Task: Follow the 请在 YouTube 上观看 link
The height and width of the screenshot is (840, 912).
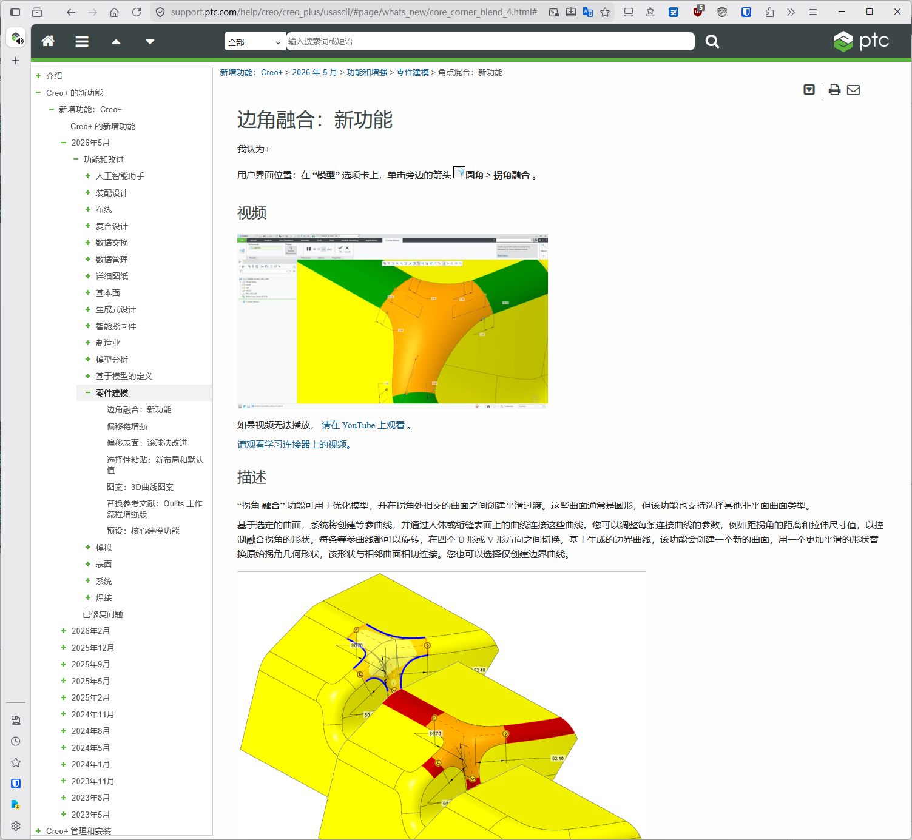Action: point(363,425)
